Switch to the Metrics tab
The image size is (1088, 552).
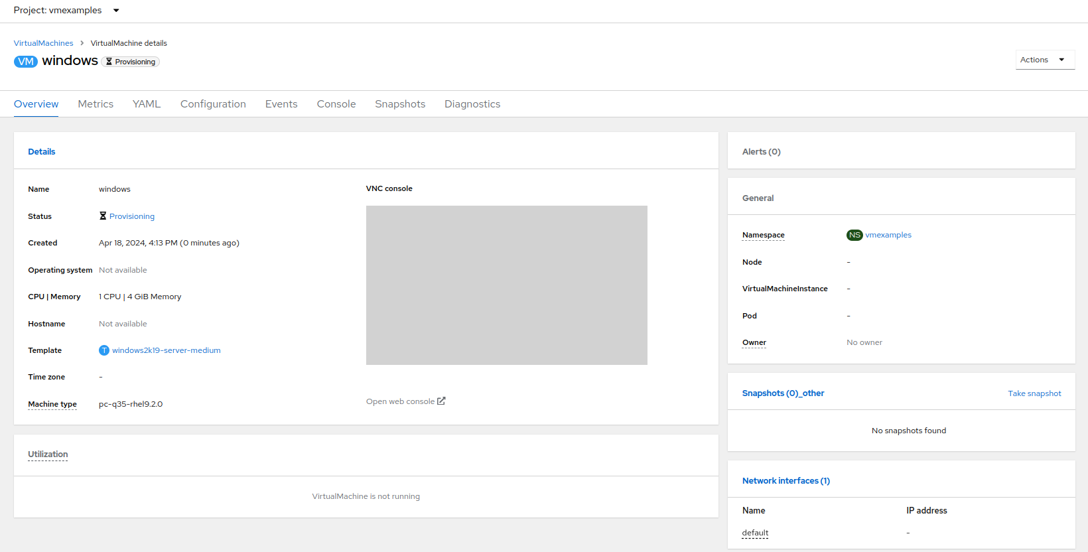[96, 104]
